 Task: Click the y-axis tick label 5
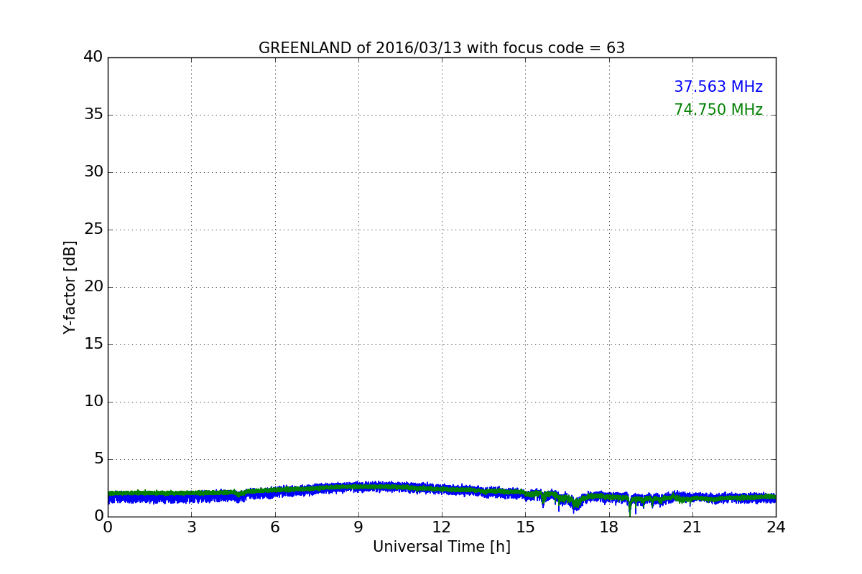98,458
